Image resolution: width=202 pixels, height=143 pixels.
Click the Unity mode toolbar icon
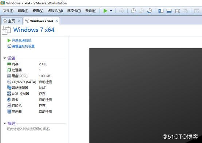coord(185,11)
